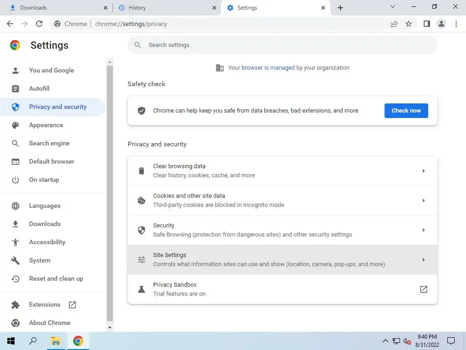This screenshot has height=350, width=466.
Task: Open the notification center icon
Action: click(451, 341)
